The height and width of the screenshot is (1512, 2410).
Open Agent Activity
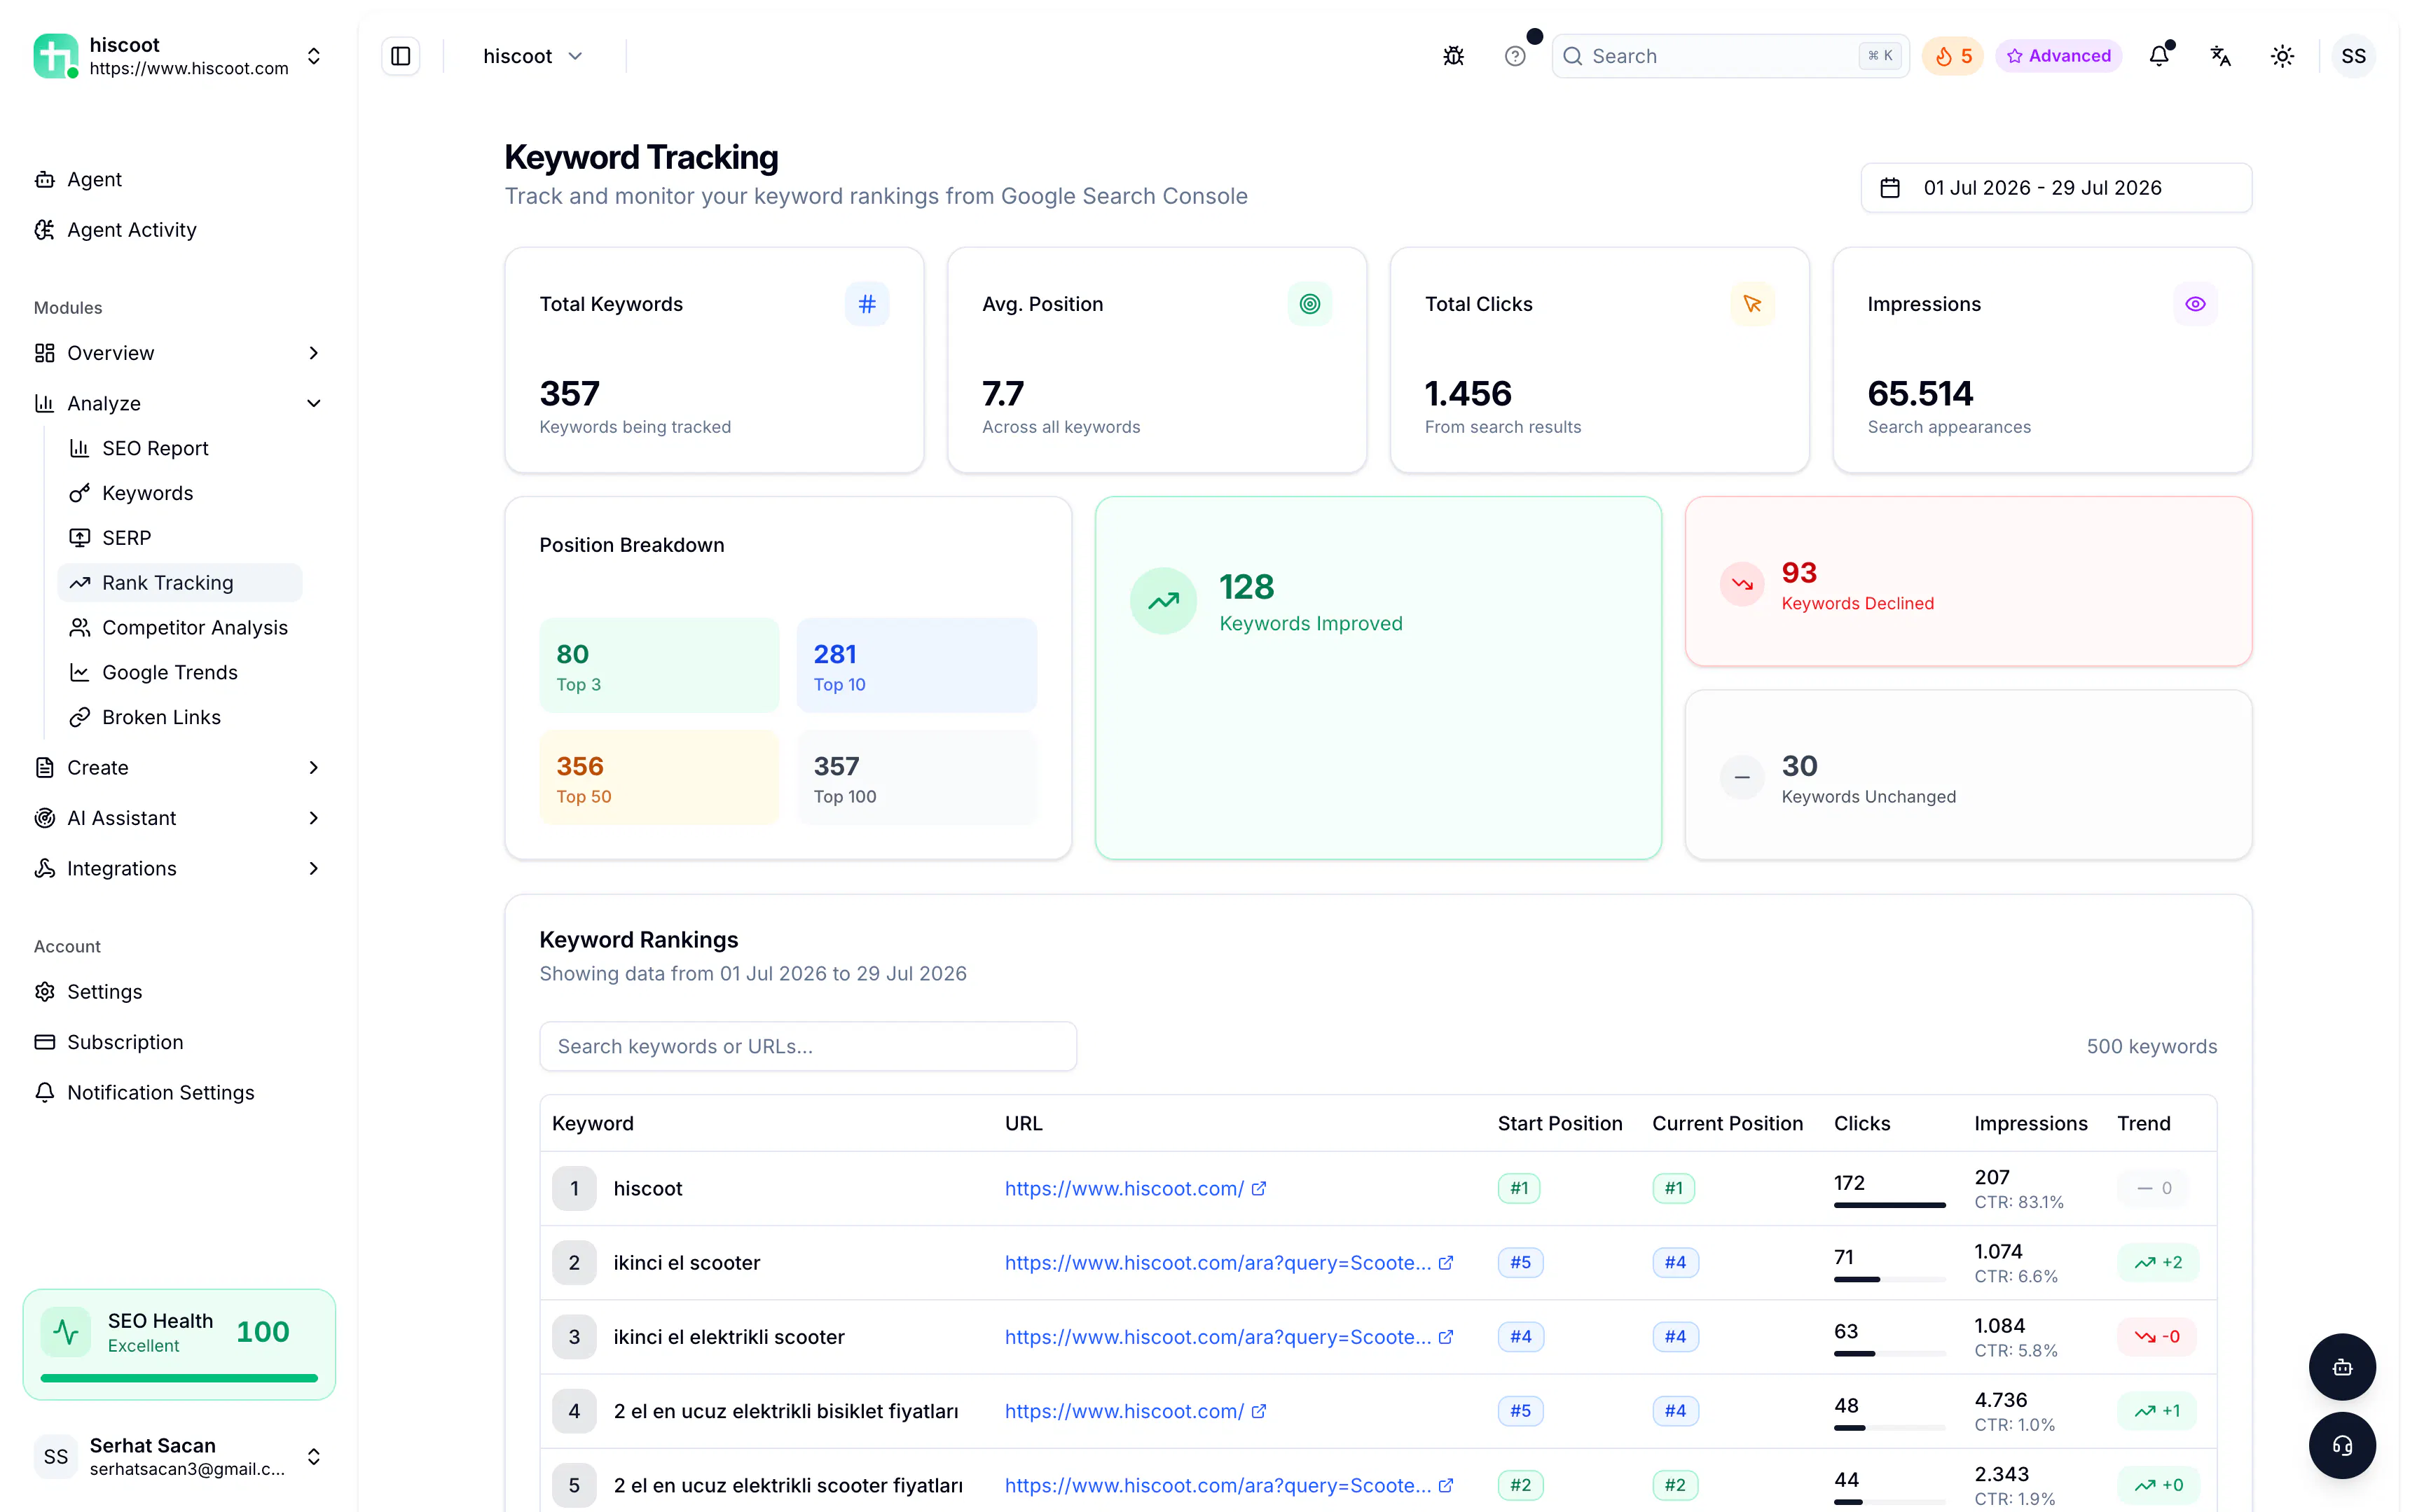click(178, 230)
